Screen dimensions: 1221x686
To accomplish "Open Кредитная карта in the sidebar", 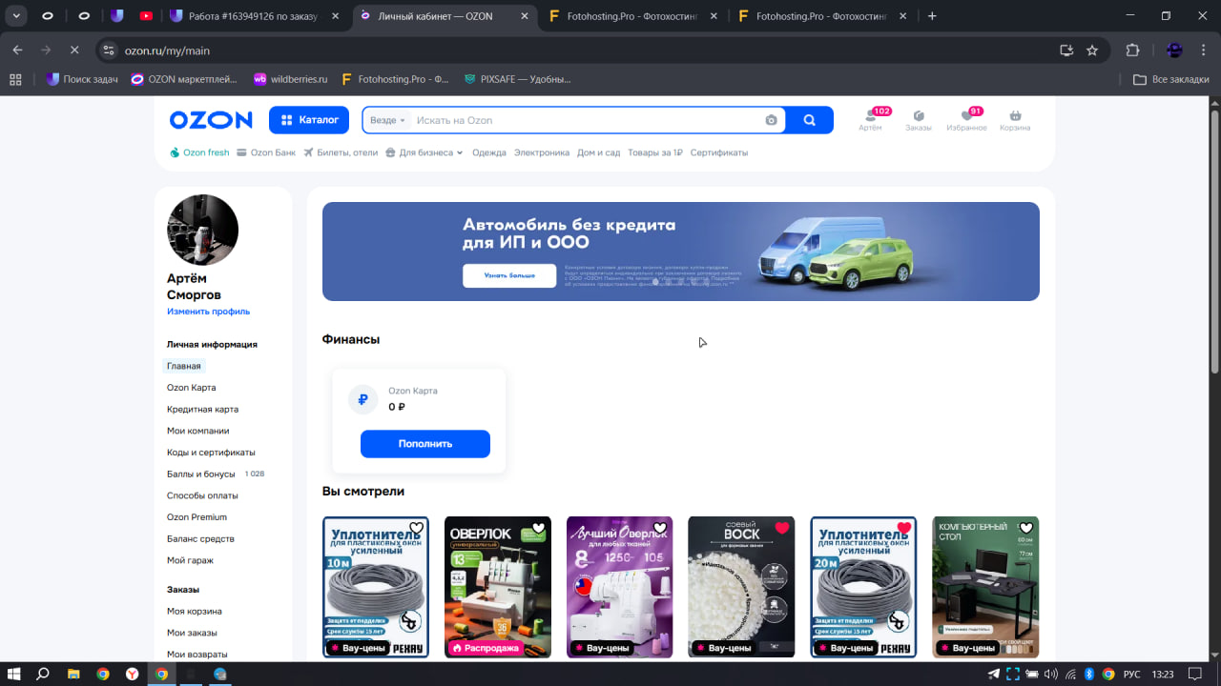I will [202, 409].
